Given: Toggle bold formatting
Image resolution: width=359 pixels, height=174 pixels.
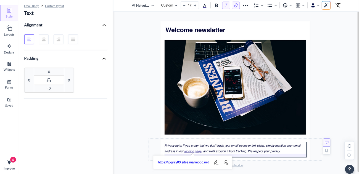Looking at the screenshot, I should pos(216,6).
